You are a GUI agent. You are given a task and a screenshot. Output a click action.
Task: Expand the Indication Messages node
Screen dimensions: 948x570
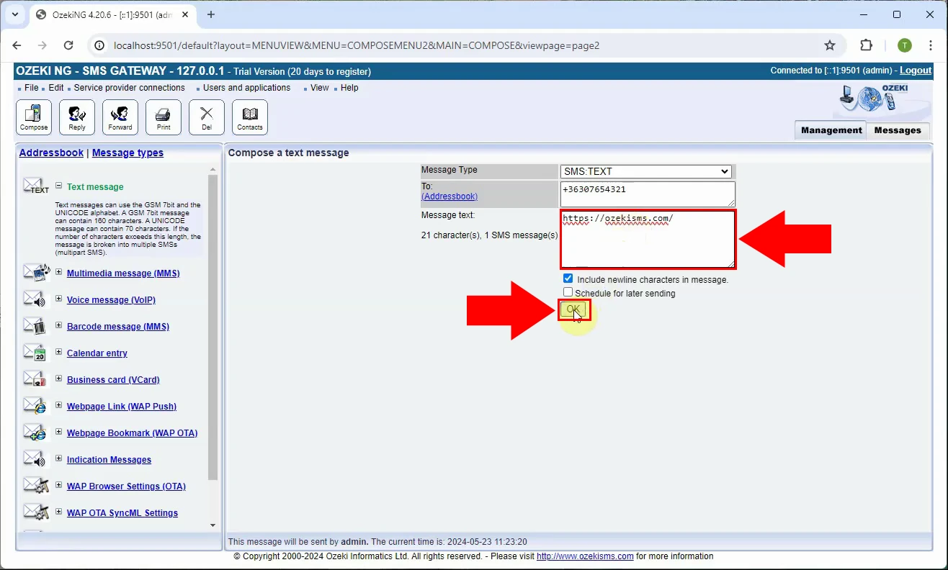click(59, 458)
